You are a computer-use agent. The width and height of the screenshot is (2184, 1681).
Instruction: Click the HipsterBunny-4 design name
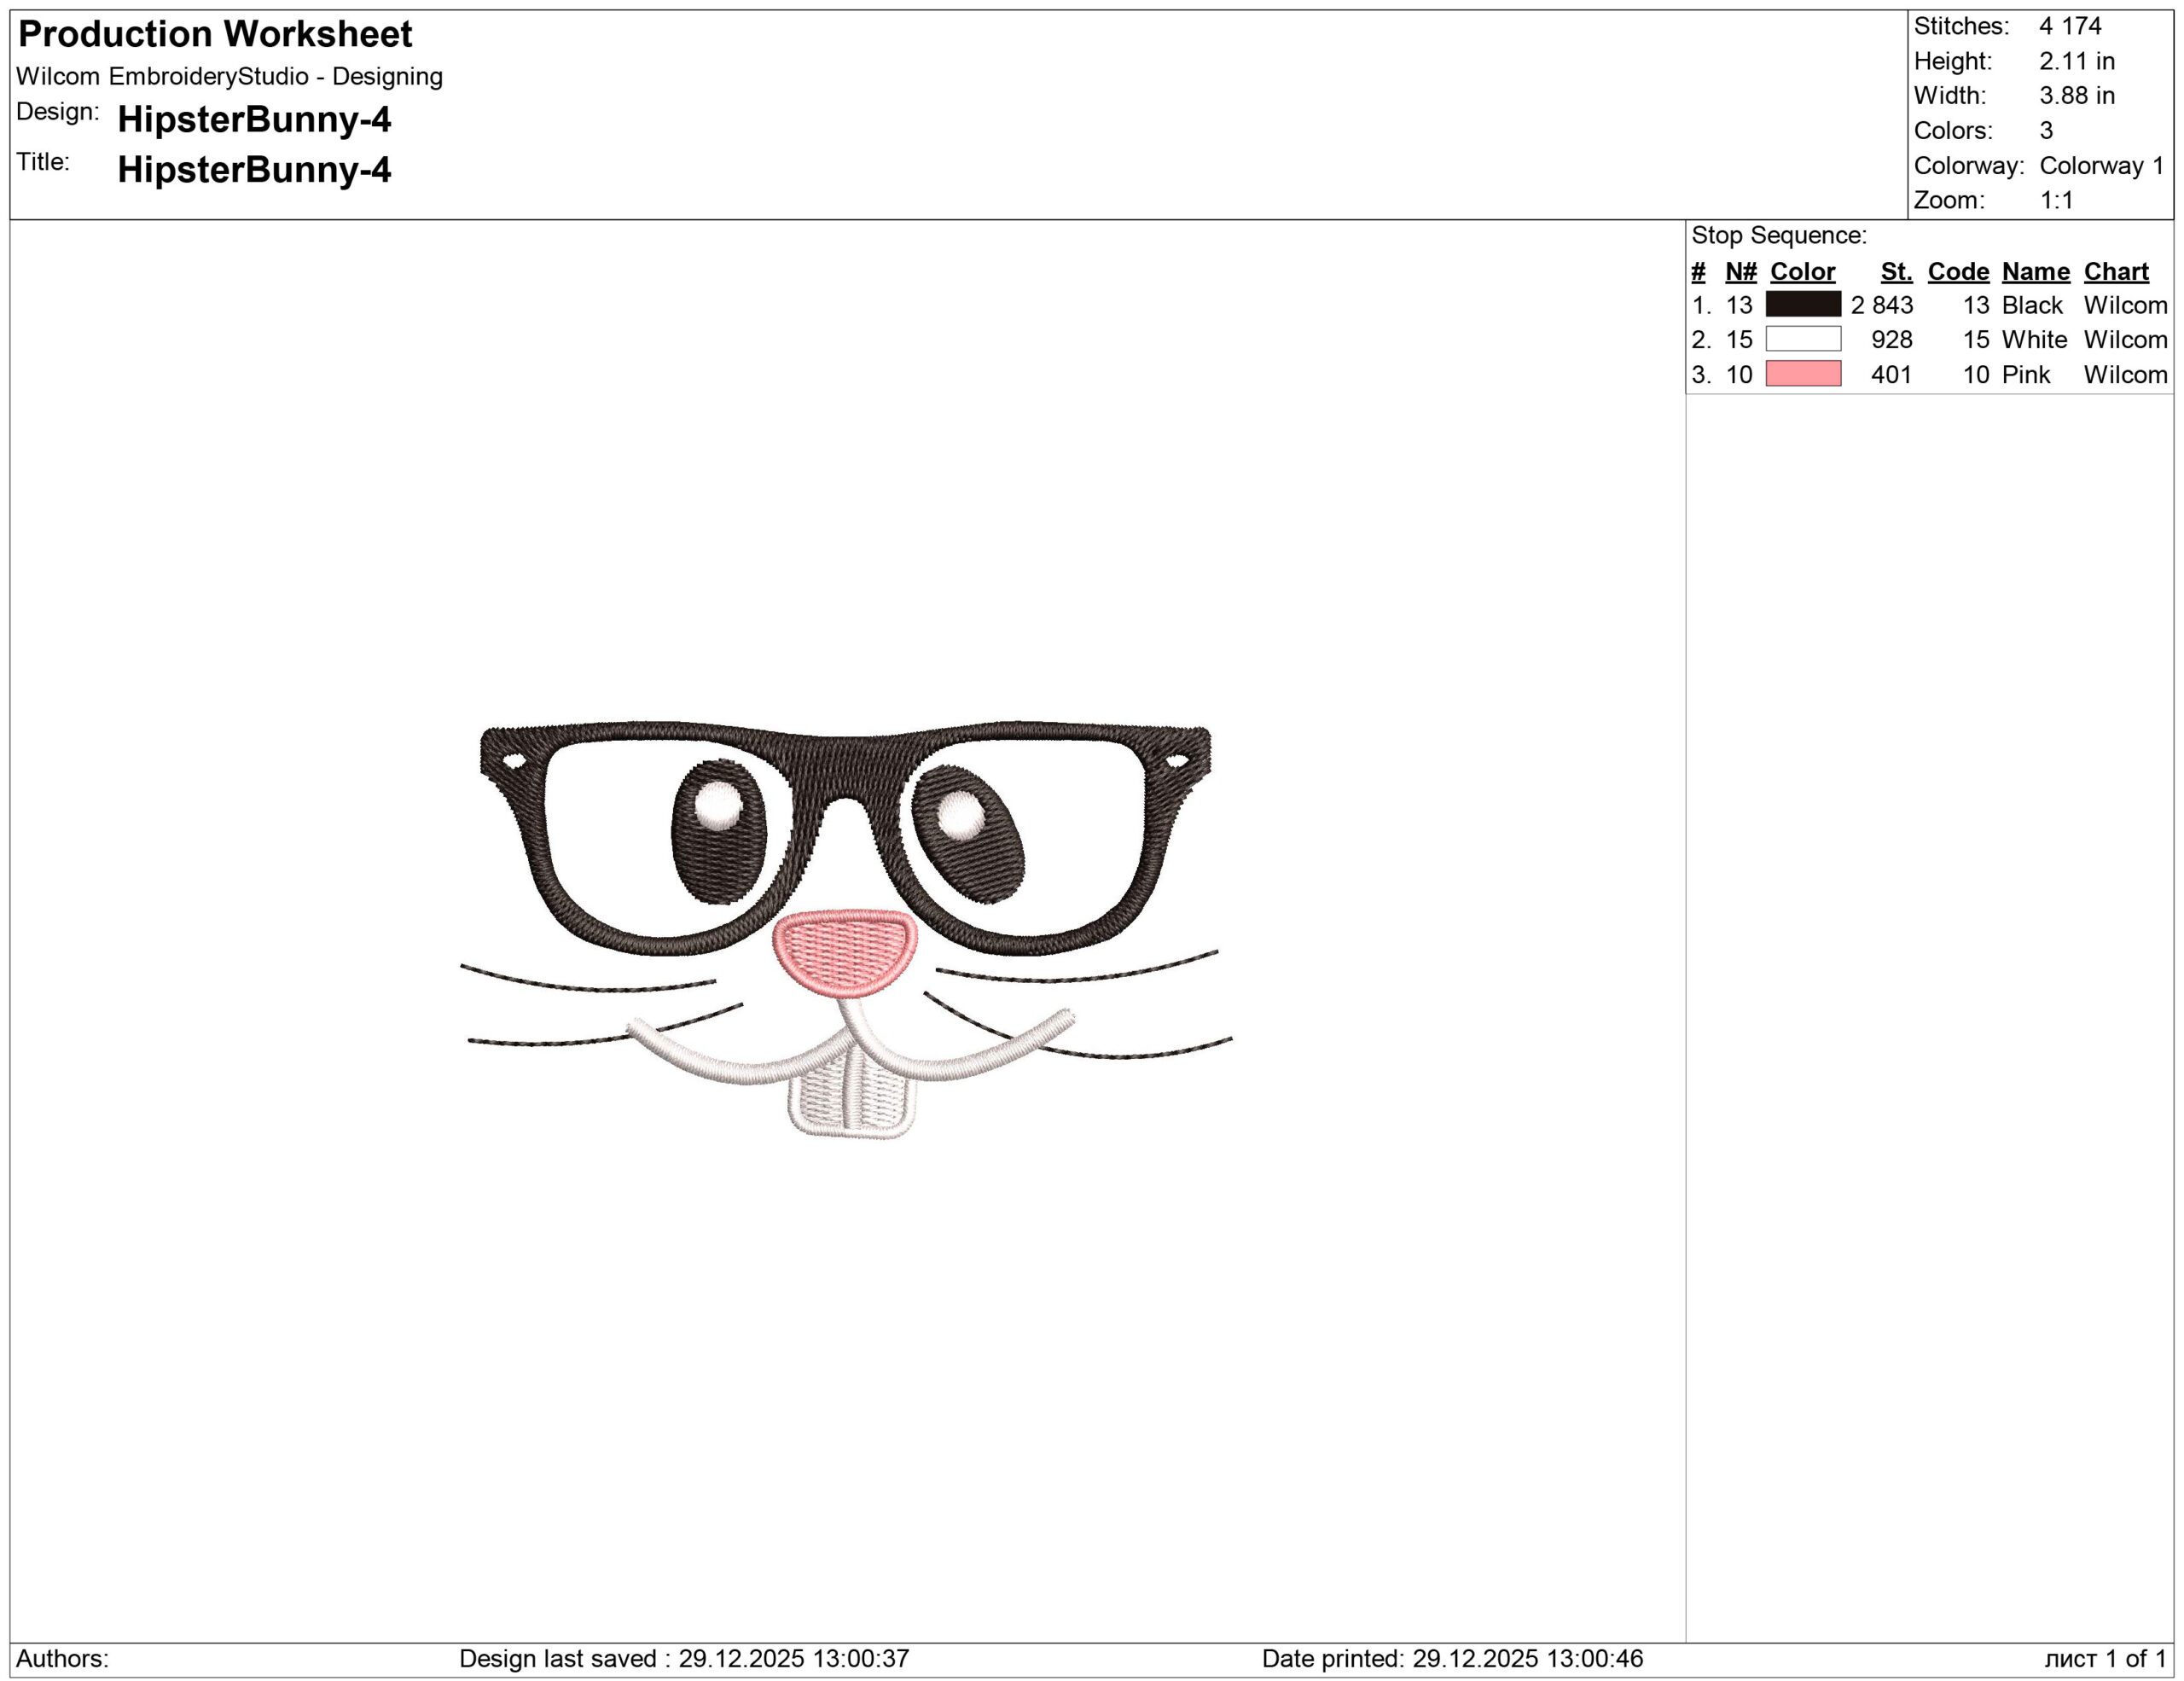click(x=254, y=119)
